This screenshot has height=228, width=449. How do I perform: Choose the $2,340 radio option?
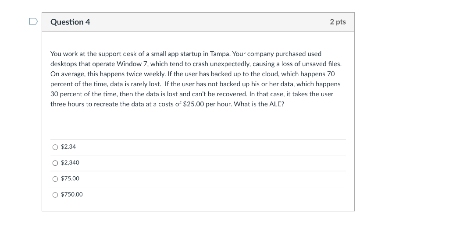point(55,163)
